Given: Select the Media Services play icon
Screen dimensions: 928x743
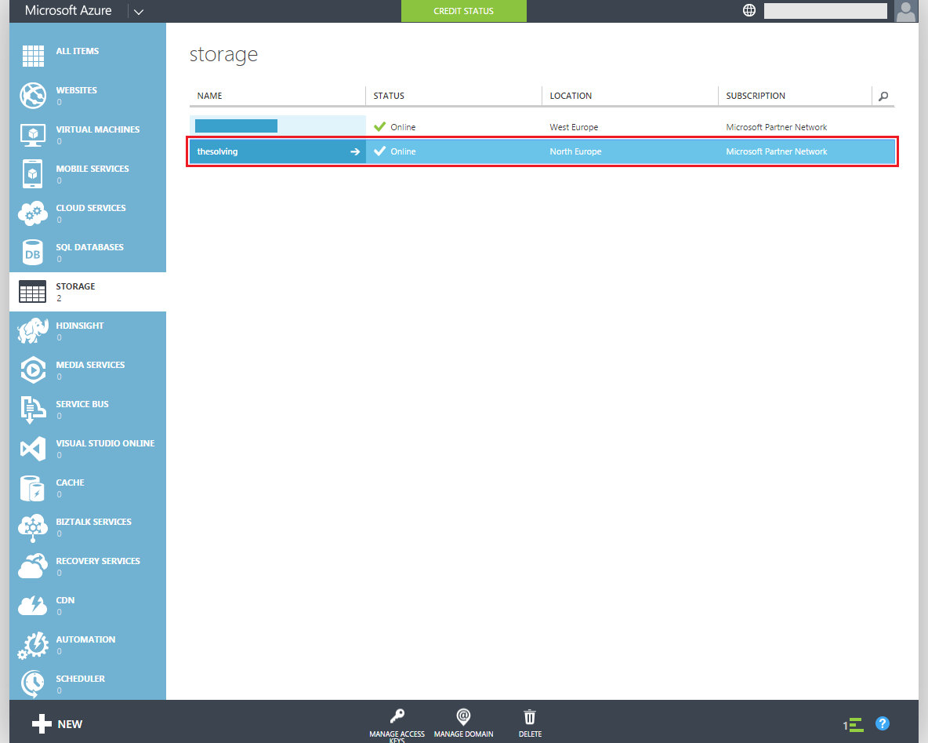Looking at the screenshot, I should pyautogui.click(x=33, y=370).
